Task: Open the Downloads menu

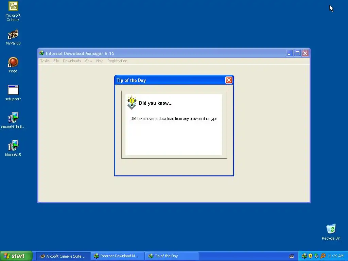Action: (x=72, y=61)
